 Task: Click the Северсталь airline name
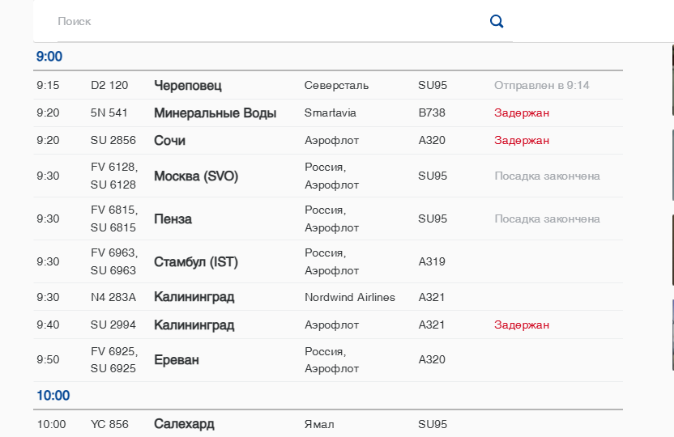click(336, 86)
